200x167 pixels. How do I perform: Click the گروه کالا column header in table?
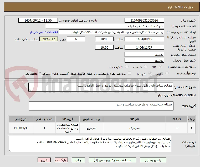pyautogui.click(x=68, y=119)
